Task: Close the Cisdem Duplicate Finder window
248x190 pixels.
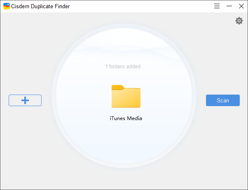Action: [x=241, y=6]
